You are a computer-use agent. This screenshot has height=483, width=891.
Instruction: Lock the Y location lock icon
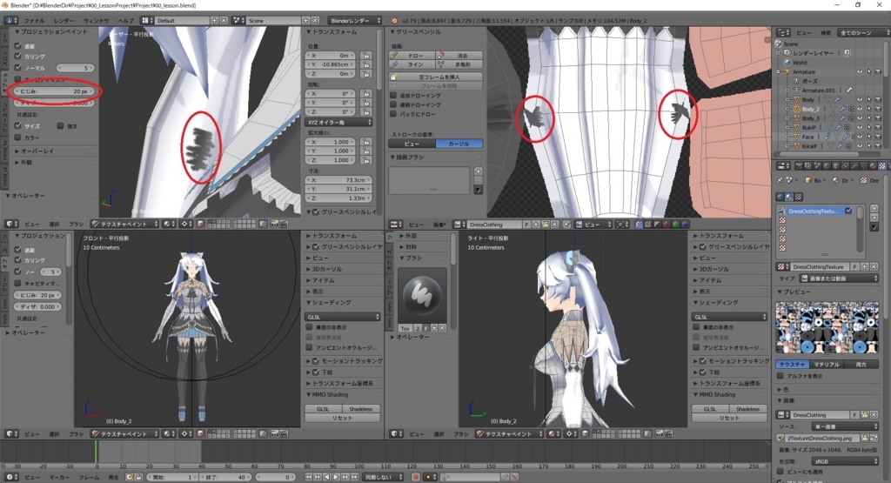366,64
